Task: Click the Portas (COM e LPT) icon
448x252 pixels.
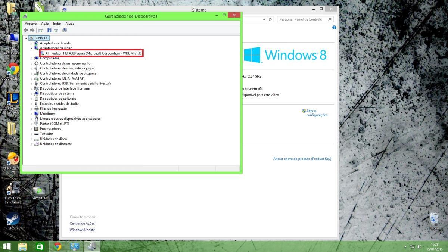Action: point(36,124)
